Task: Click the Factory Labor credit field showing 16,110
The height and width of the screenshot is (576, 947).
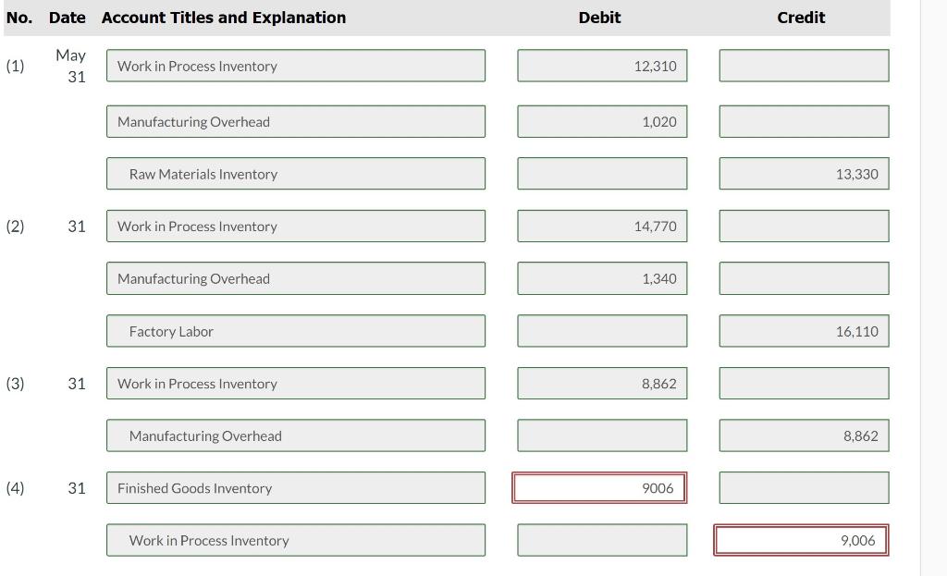Action: (x=803, y=330)
